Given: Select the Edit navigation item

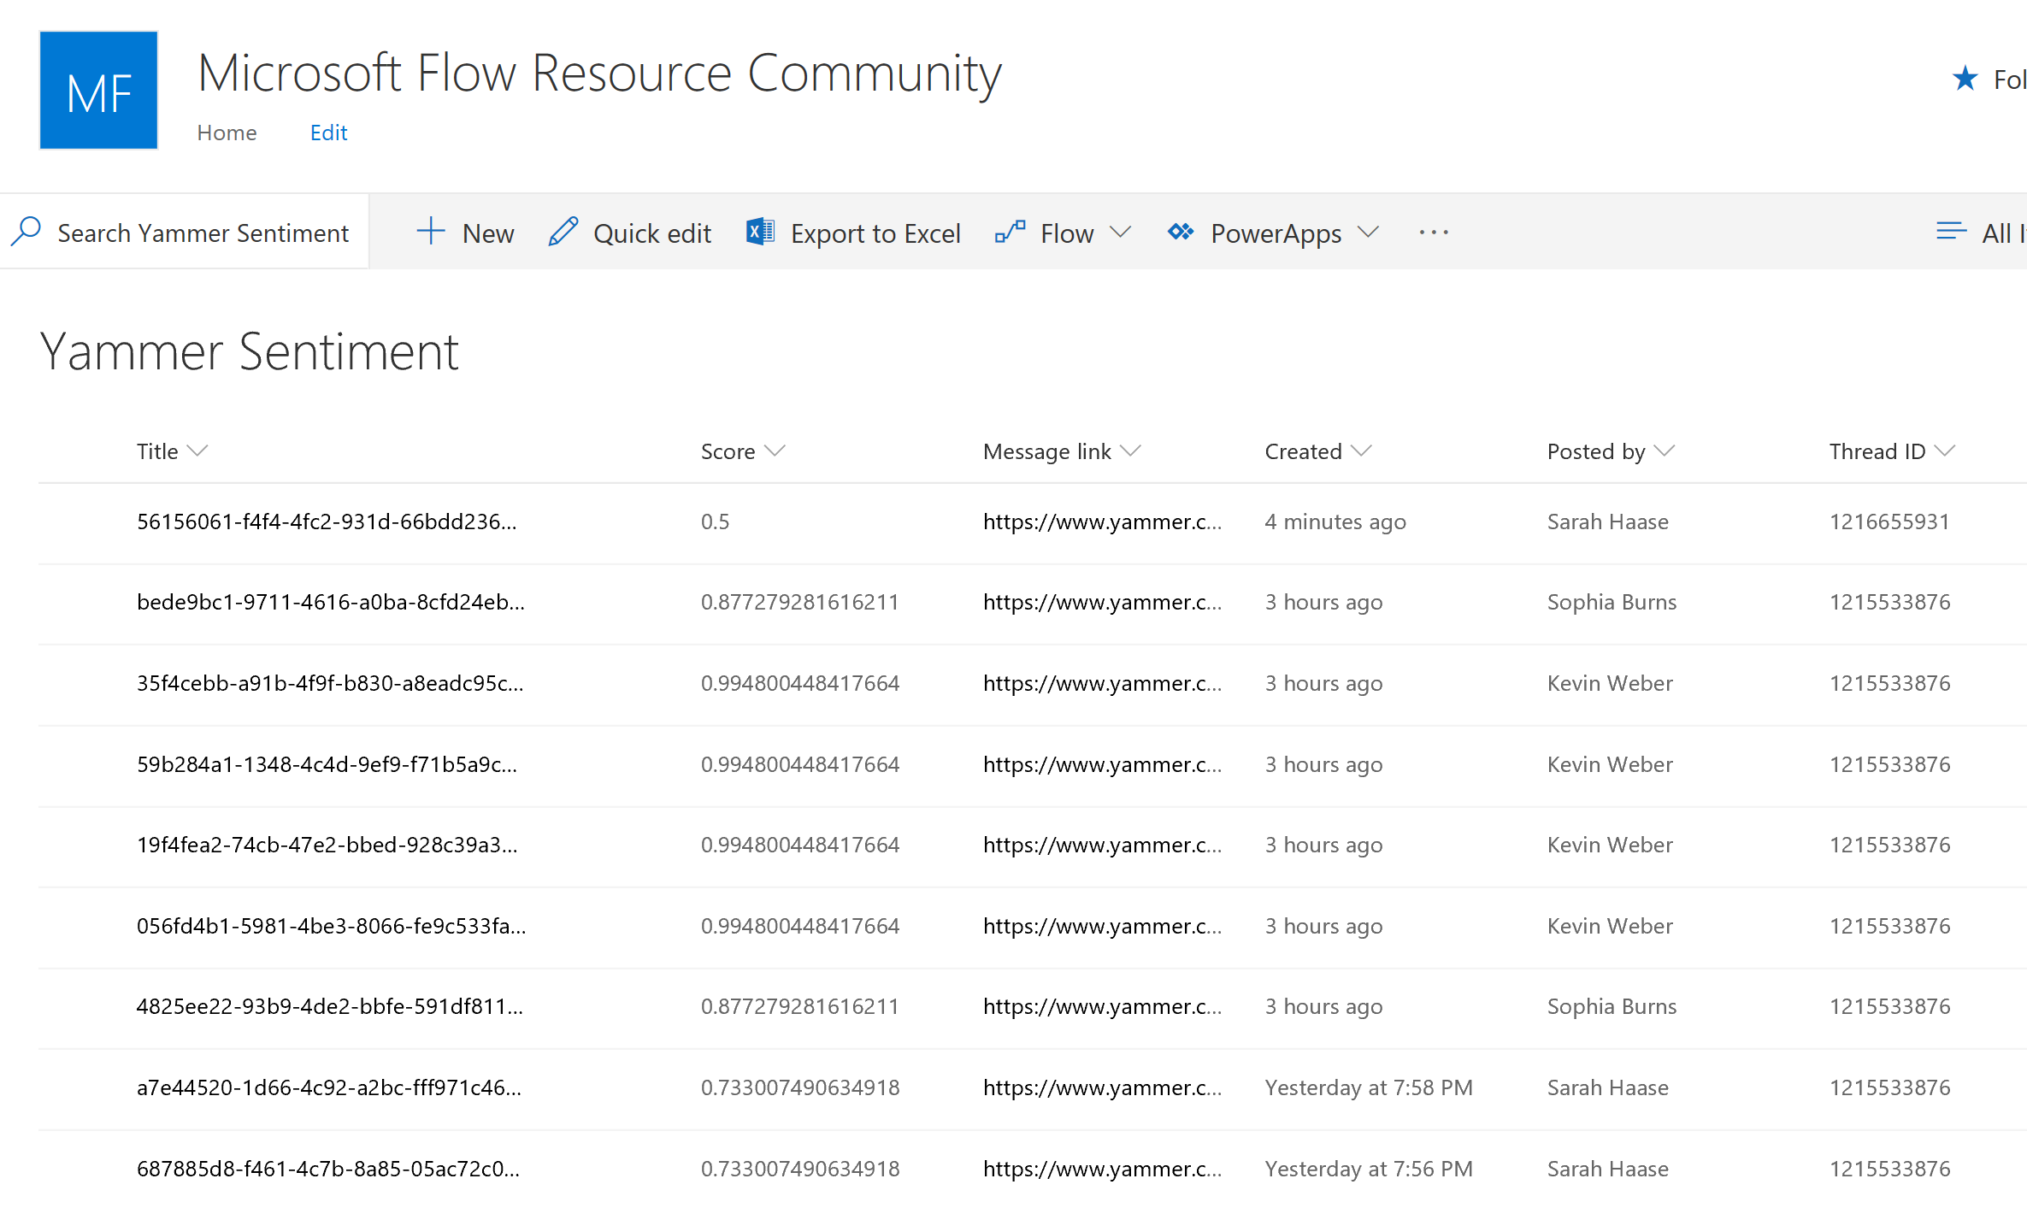Looking at the screenshot, I should [x=328, y=133].
